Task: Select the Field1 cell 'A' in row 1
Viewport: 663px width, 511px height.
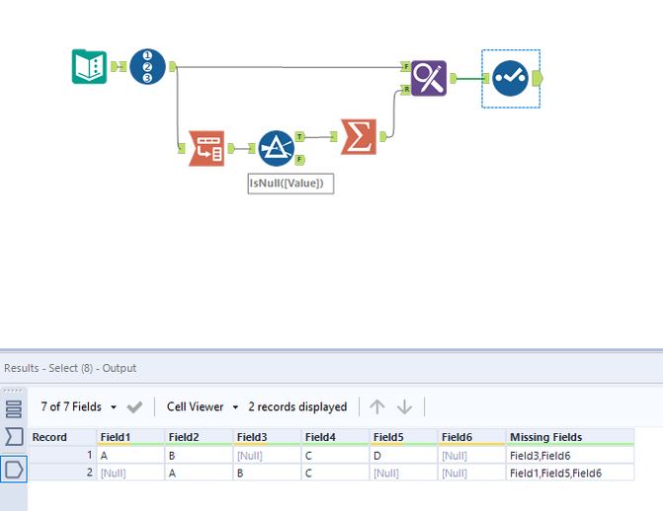Action: (x=130, y=456)
